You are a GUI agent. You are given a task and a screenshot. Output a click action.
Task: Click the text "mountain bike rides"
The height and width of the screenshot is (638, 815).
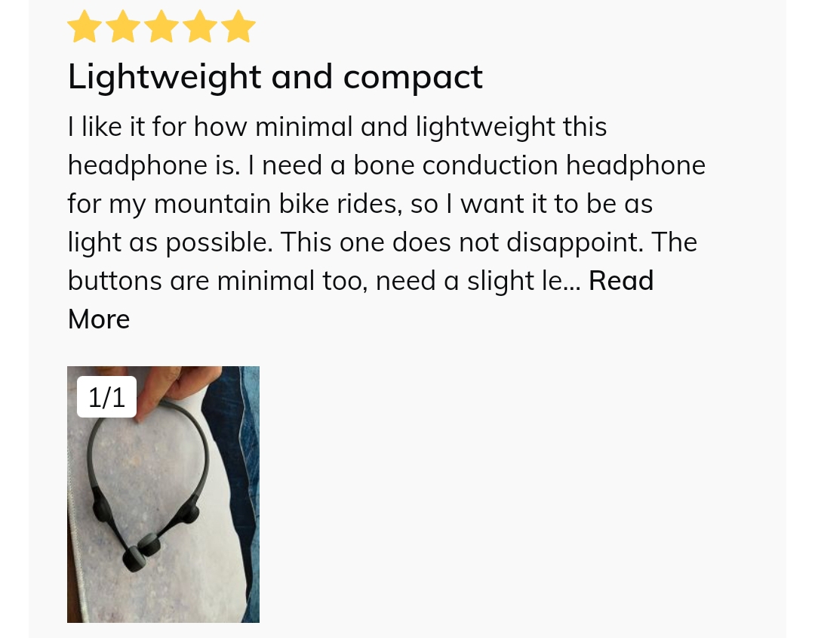click(277, 204)
